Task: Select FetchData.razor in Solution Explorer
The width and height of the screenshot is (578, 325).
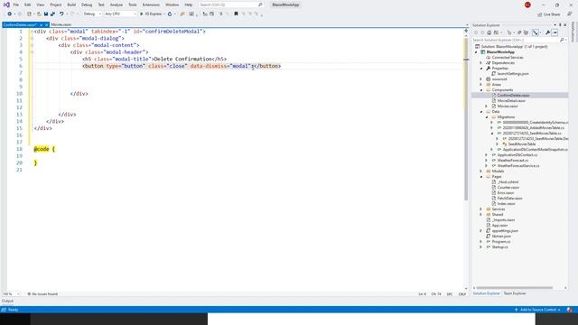Action: coord(509,199)
